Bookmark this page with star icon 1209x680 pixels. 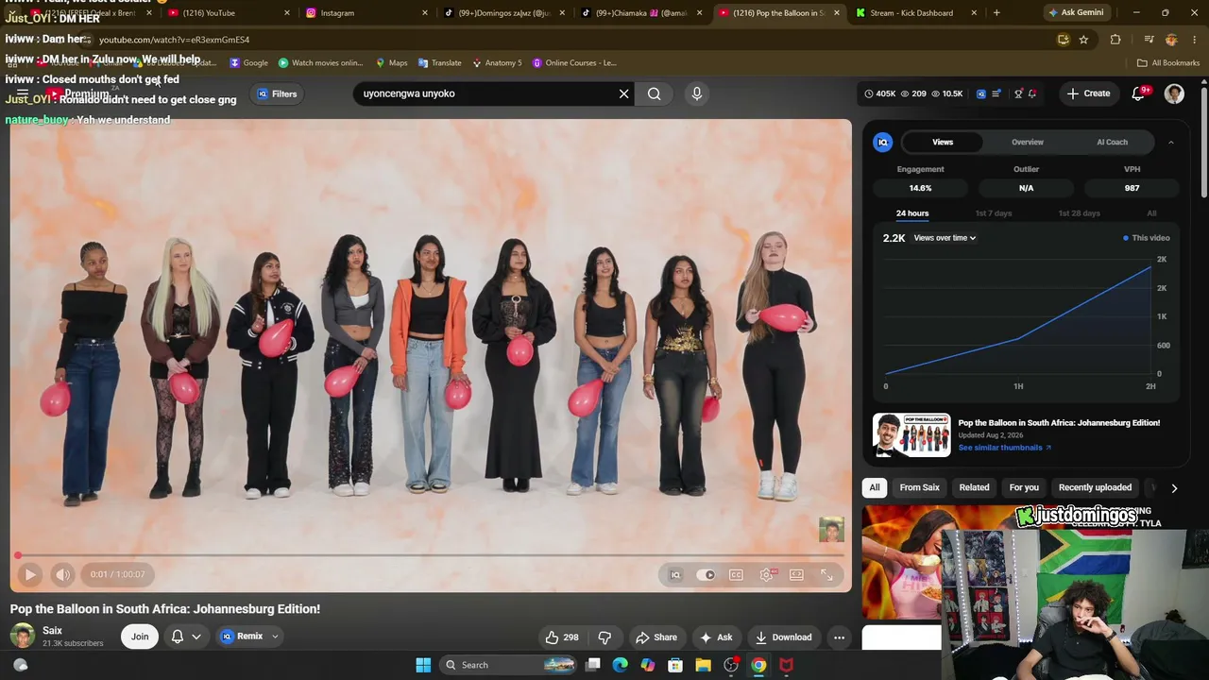tap(1083, 40)
